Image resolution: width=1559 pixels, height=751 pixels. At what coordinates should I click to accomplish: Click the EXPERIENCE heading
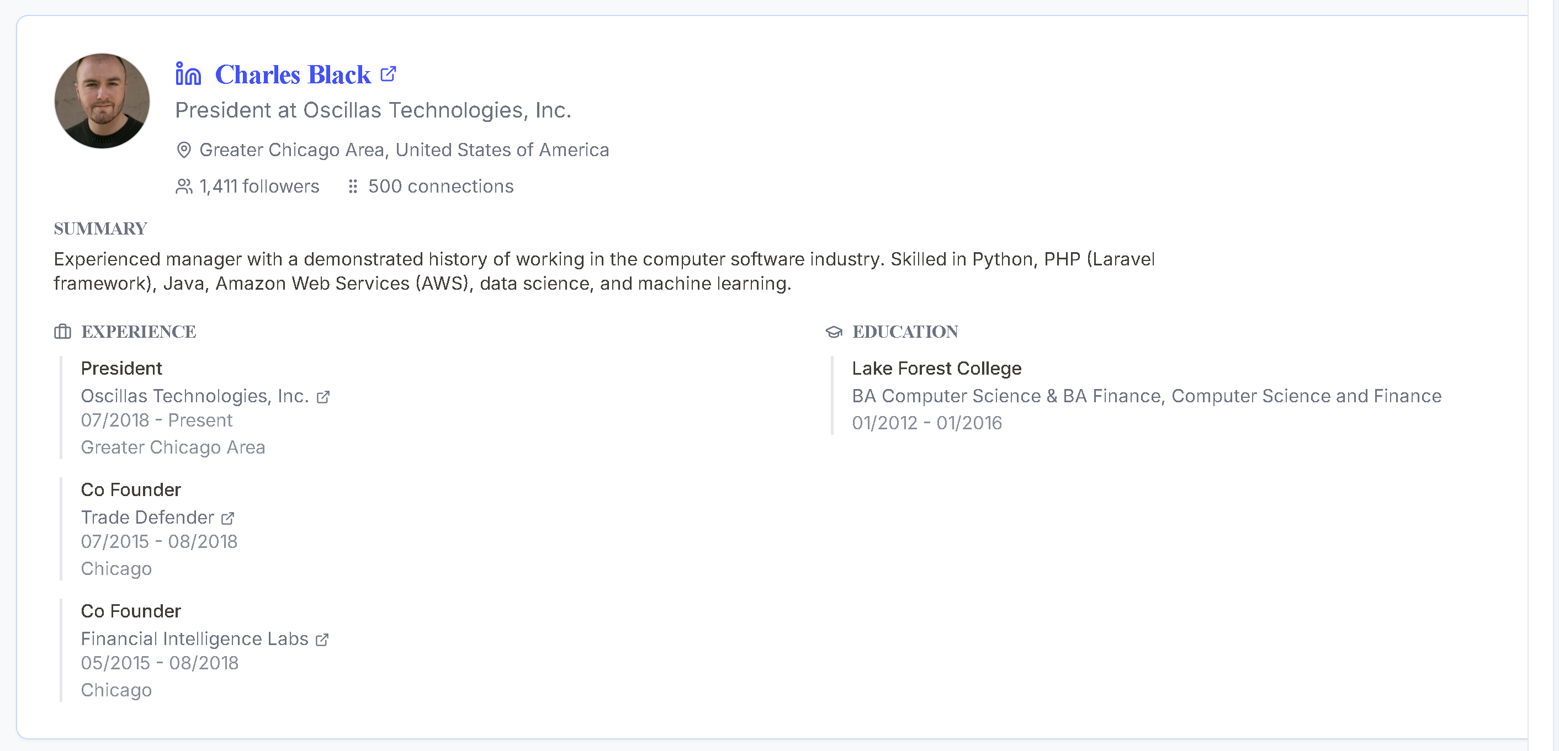[x=139, y=332]
